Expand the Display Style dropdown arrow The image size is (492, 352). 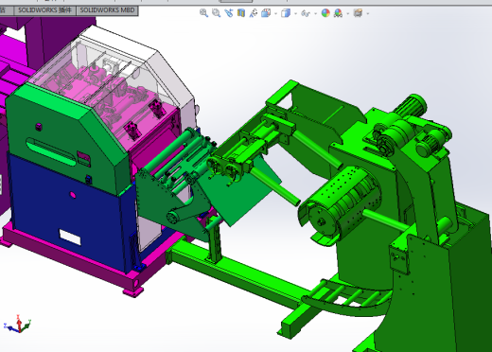coord(295,13)
